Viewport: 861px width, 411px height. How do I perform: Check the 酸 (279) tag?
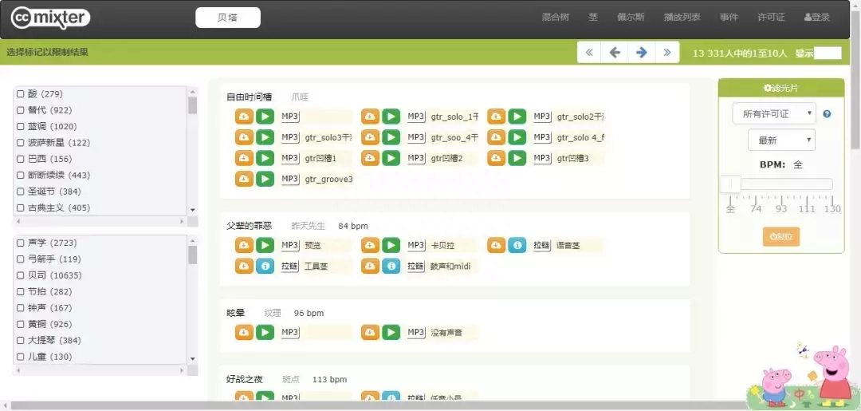coord(20,94)
